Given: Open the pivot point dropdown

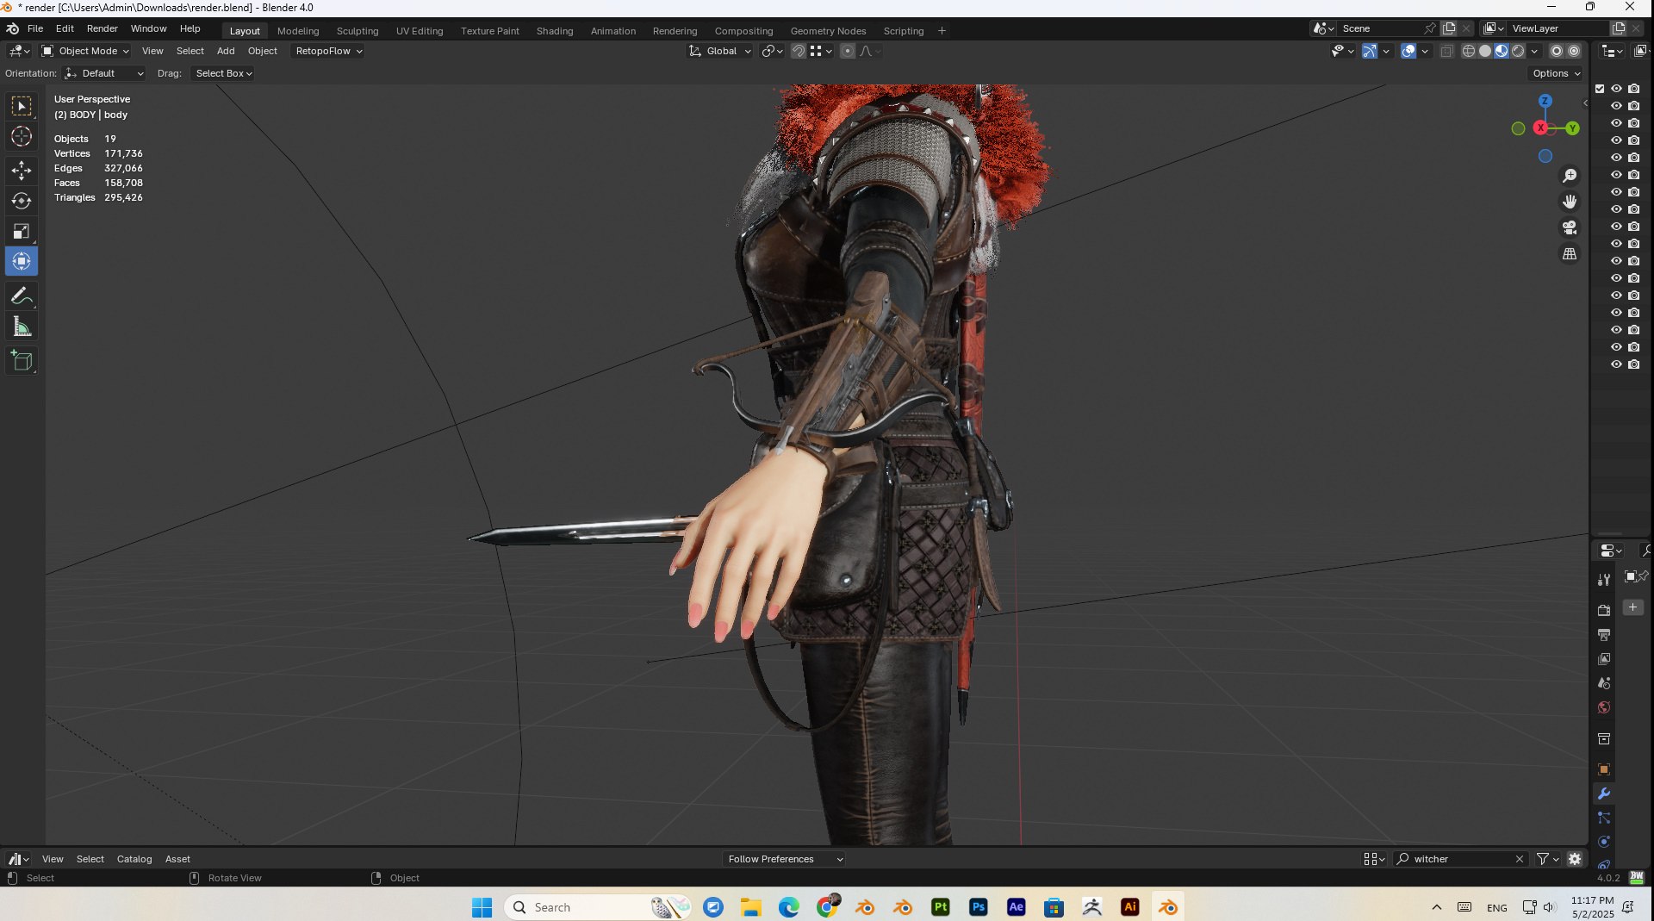Looking at the screenshot, I should click(773, 52).
